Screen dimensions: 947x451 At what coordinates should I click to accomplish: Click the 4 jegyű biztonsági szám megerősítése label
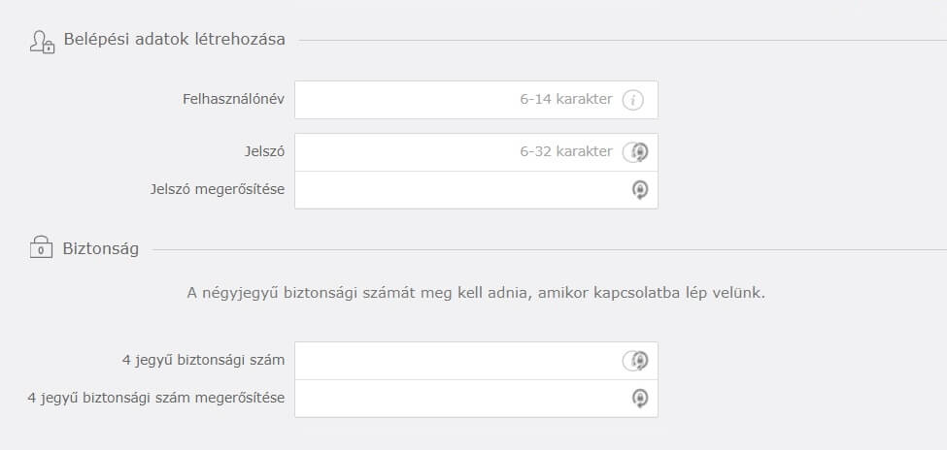pos(156,398)
